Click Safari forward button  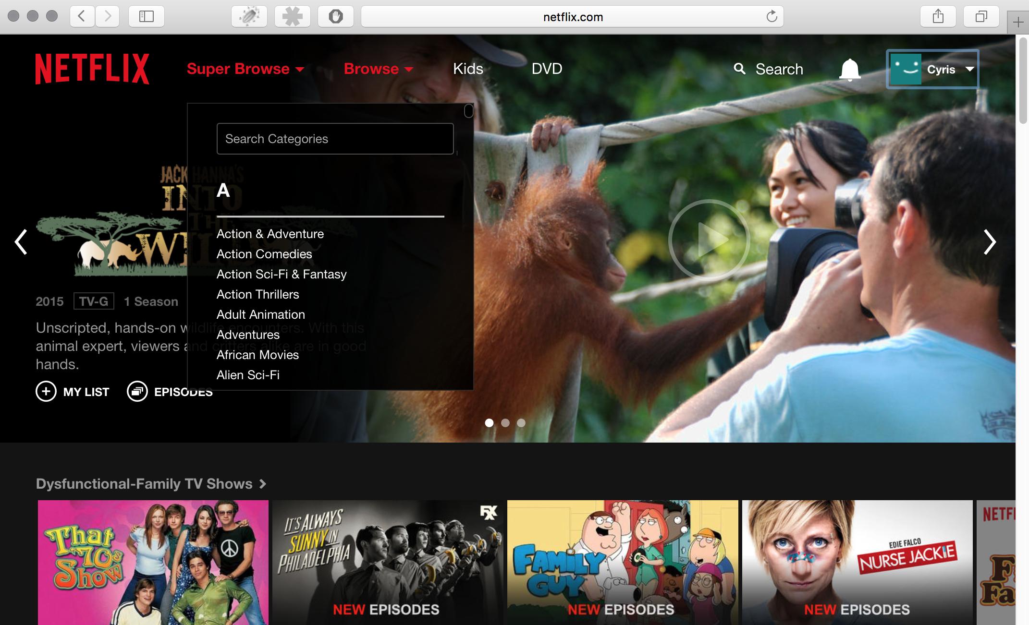(x=107, y=17)
